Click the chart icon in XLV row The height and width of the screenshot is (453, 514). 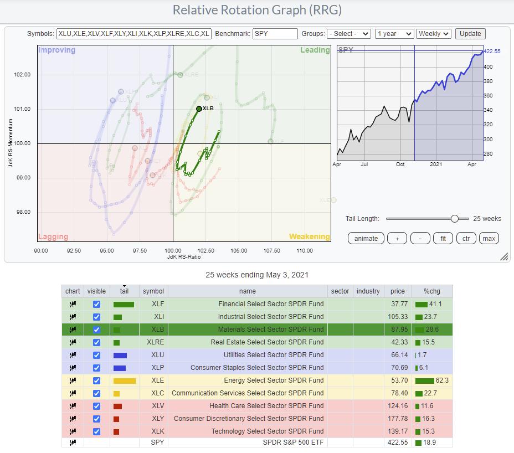point(73,406)
